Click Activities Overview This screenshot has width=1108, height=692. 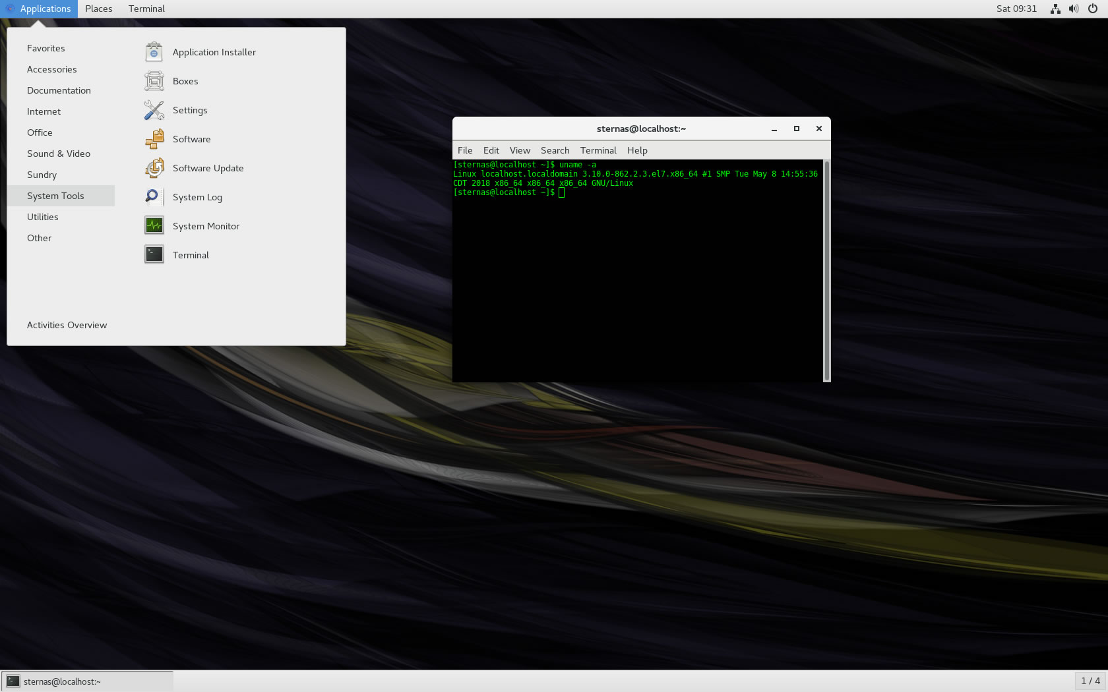click(x=67, y=325)
